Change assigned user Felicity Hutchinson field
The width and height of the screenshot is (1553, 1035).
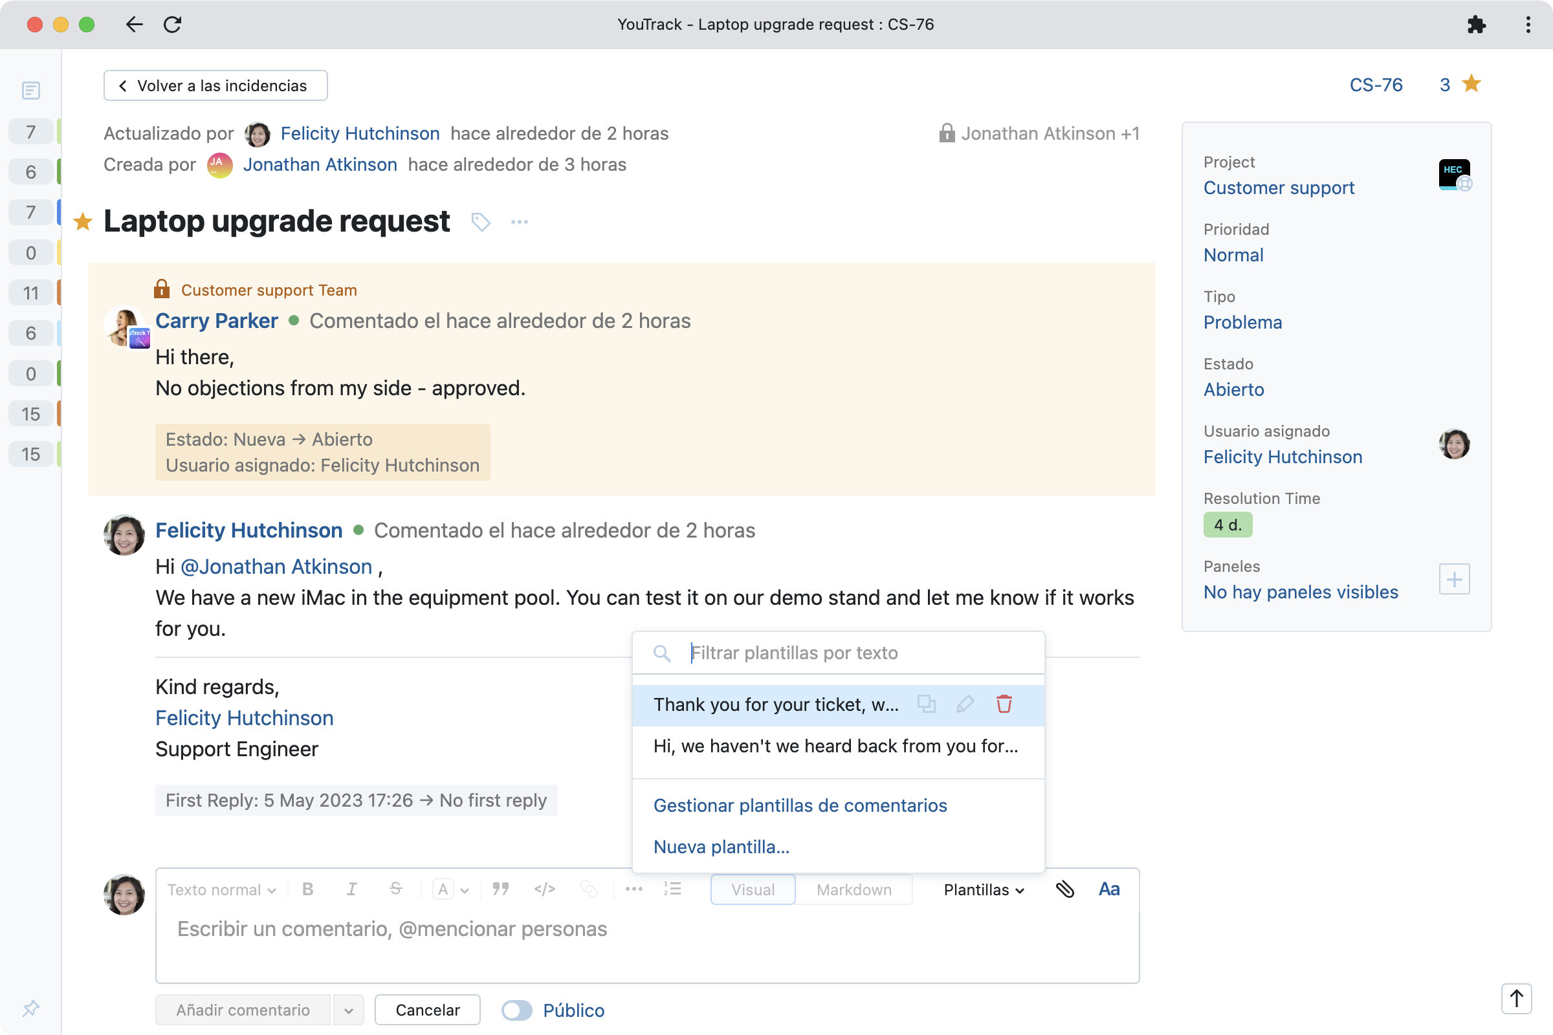pyautogui.click(x=1283, y=457)
